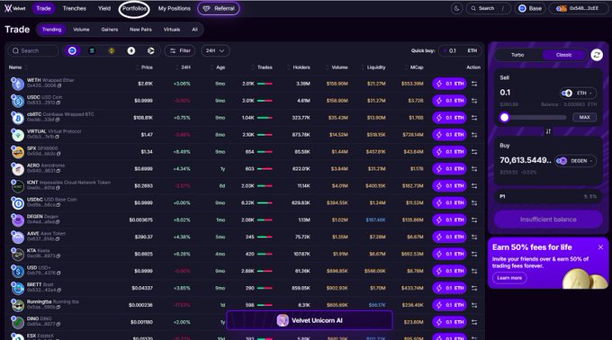The image size is (612, 340).
Task: Copy AERO contract address
Action: click(58, 171)
